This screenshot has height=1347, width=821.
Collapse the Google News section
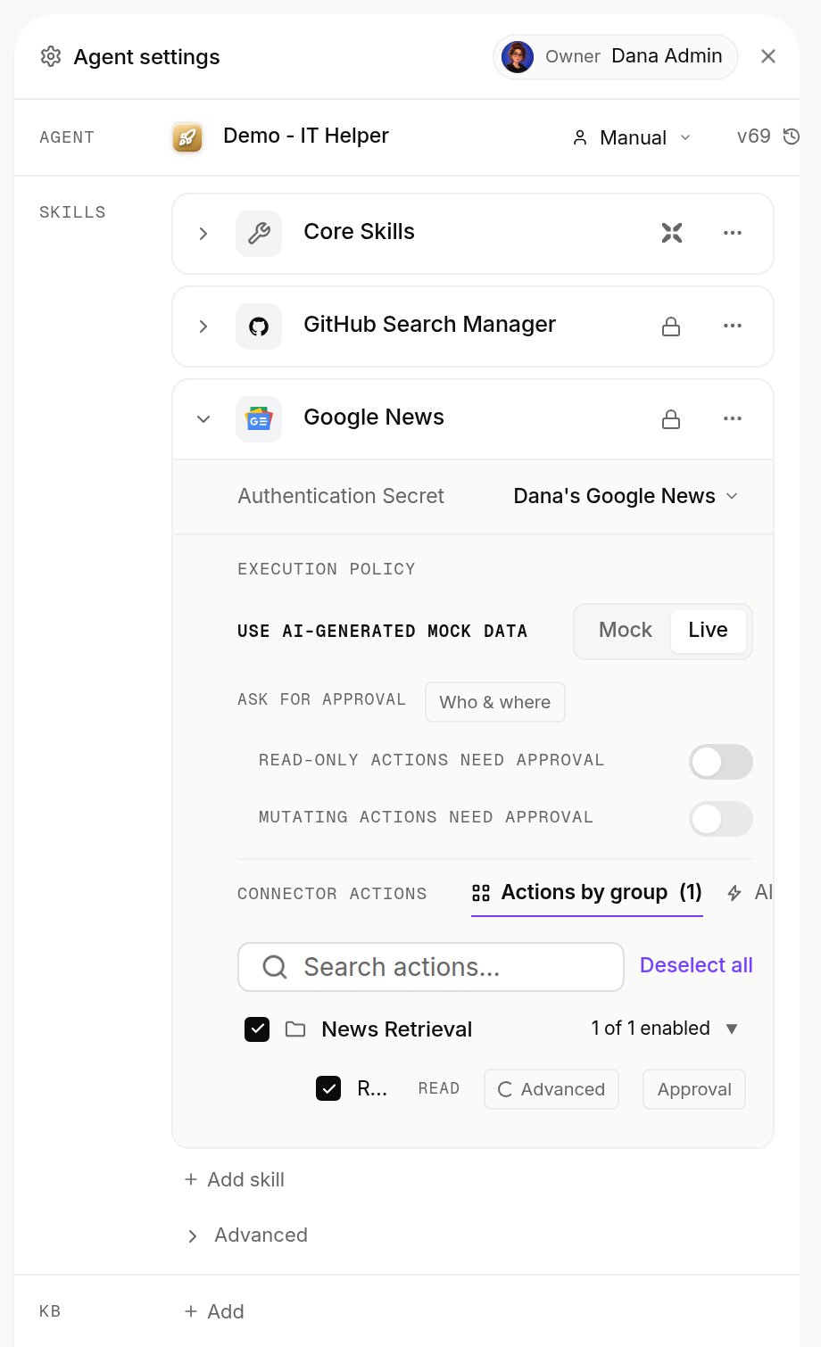[203, 419]
